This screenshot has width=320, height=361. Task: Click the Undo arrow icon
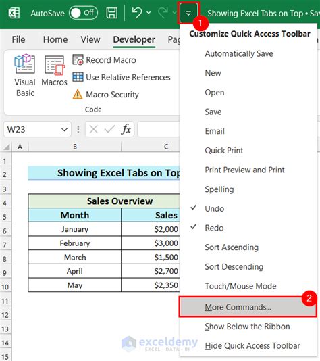tap(137, 13)
